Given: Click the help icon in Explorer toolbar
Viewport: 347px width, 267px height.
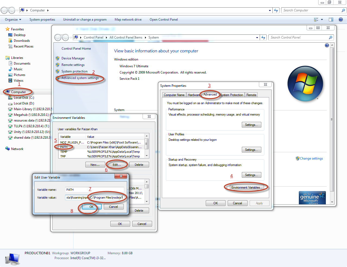Looking at the screenshot, I should pos(341,20).
